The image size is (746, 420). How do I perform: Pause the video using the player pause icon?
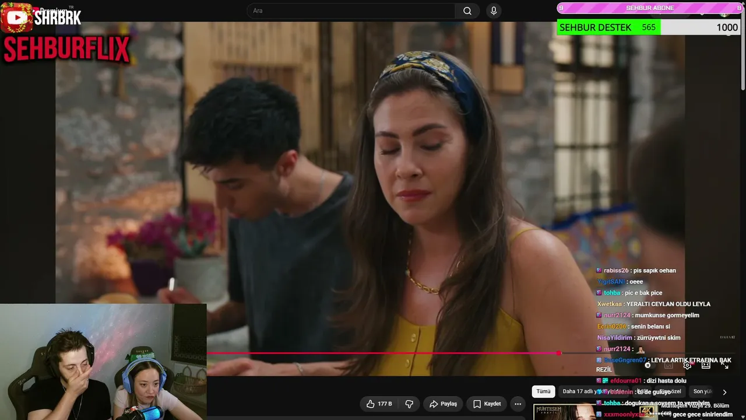pyautogui.click(x=648, y=365)
